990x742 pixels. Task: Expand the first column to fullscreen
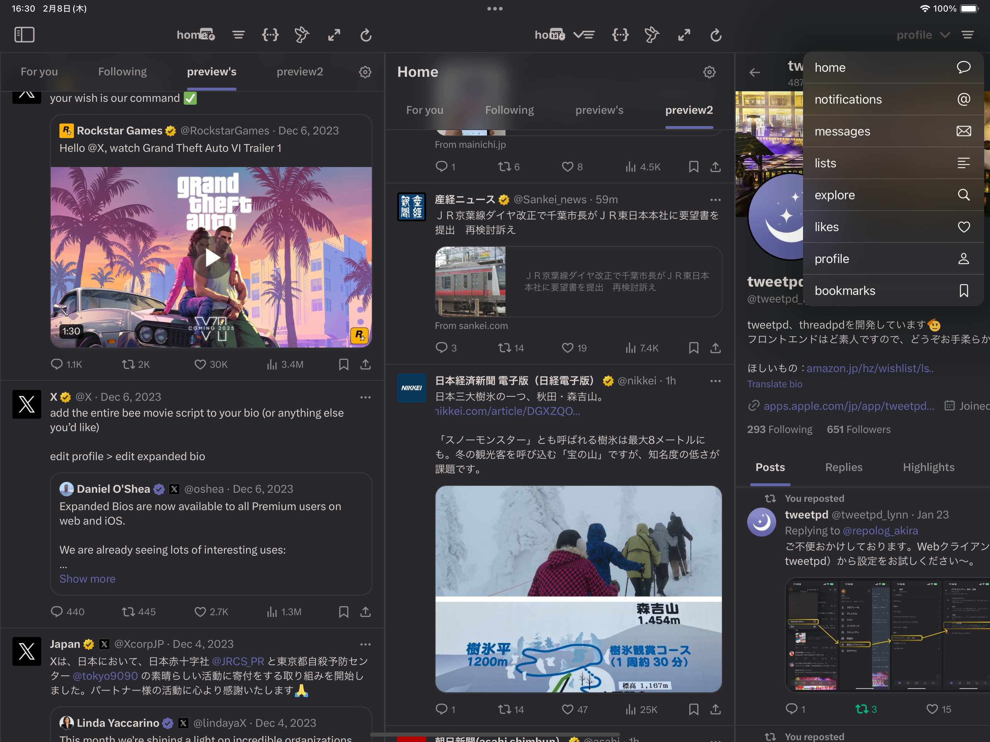(334, 34)
